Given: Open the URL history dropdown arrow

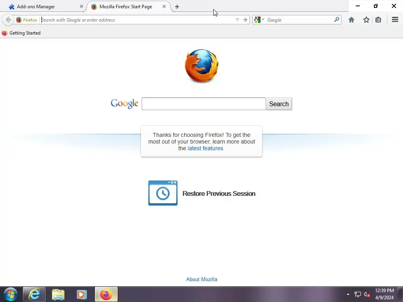Looking at the screenshot, I should click(237, 20).
